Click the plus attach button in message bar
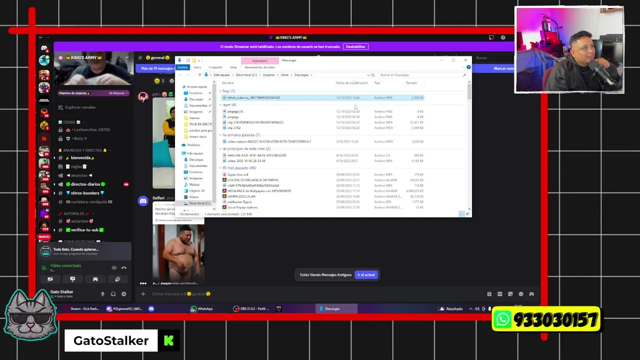This screenshot has width=640, height=360. coord(143,294)
